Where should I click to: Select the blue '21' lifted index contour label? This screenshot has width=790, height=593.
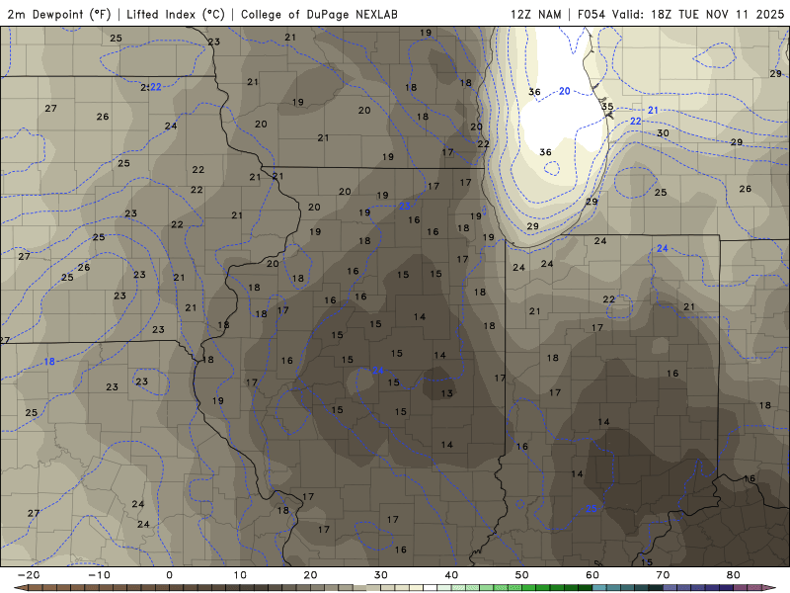click(653, 110)
